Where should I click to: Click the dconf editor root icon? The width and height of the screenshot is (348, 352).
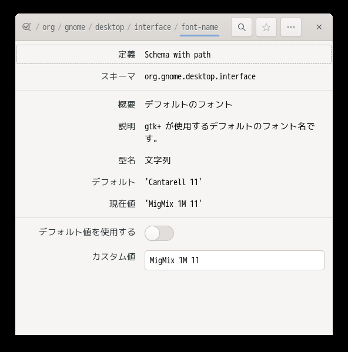(x=26, y=27)
